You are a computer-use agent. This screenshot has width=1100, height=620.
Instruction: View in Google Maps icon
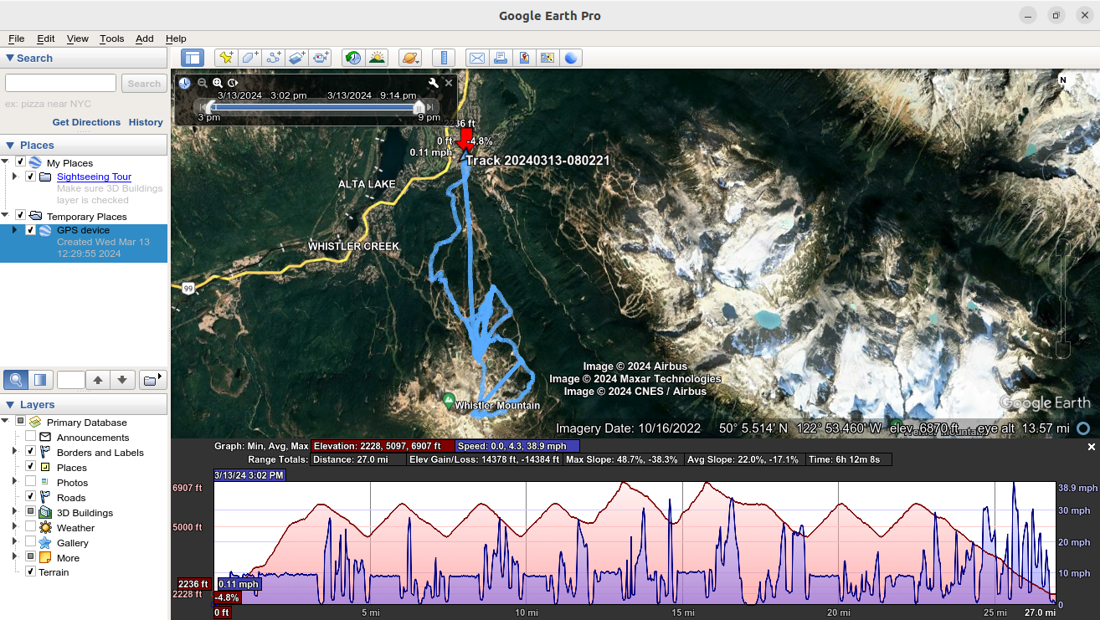tap(547, 58)
